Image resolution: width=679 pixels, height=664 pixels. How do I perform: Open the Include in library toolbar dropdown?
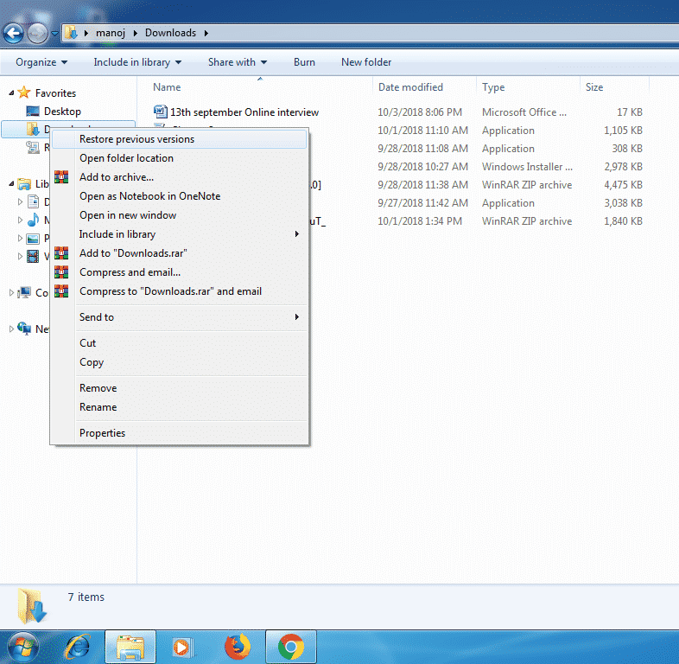tap(137, 62)
